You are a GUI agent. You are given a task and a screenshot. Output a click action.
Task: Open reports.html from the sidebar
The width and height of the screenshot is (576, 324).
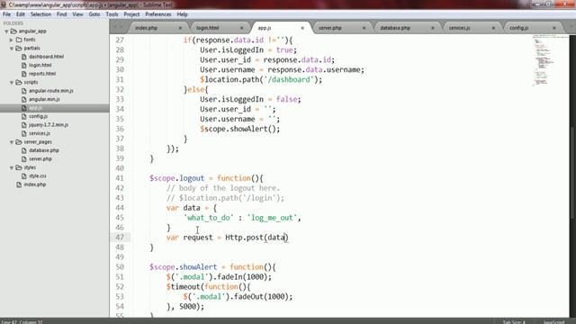[x=42, y=74]
